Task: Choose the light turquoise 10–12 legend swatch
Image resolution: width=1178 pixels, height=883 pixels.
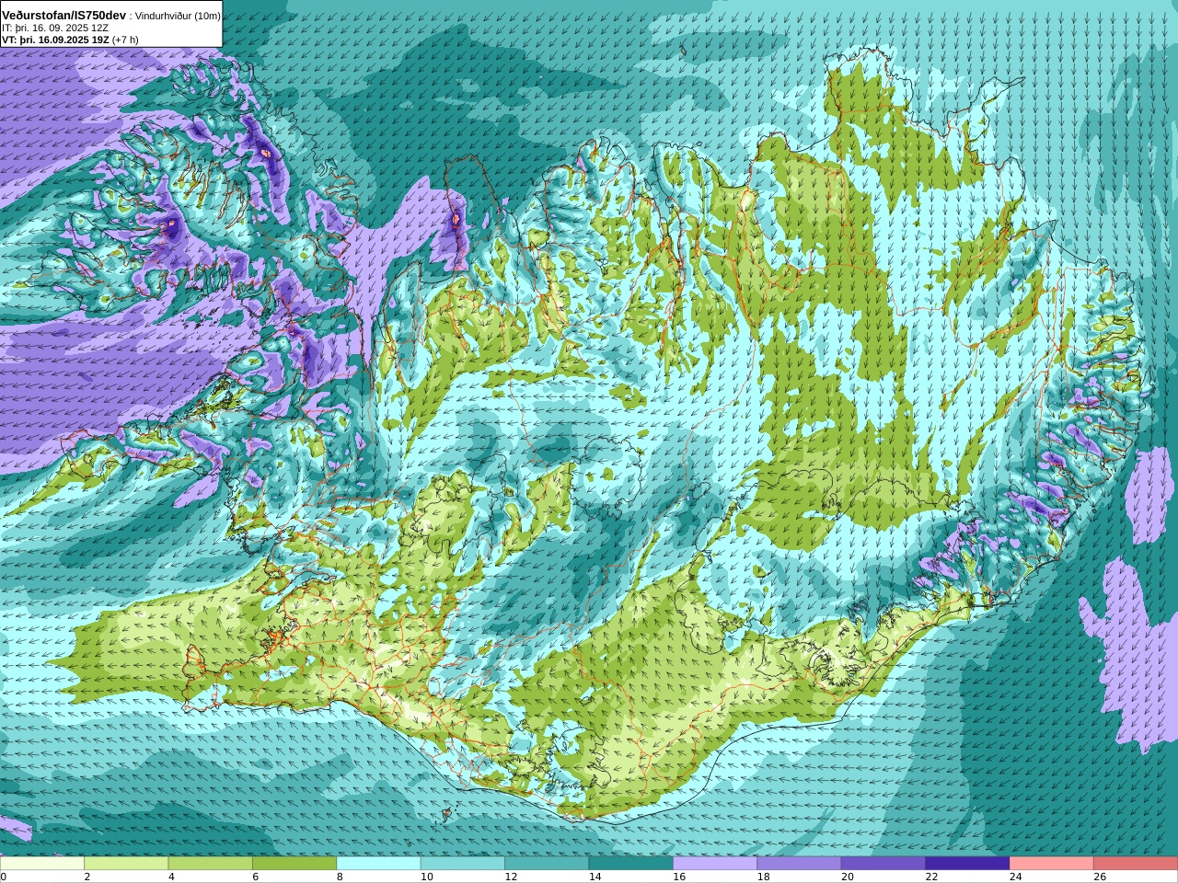Action: coord(463,864)
